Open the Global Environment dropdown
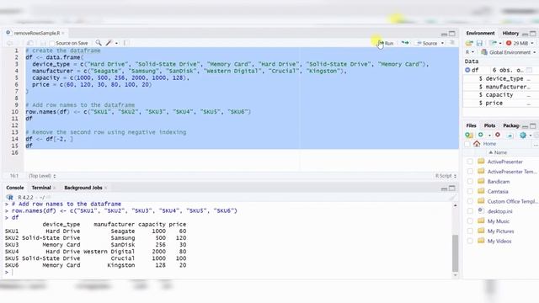This screenshot has height=303, width=539. 509,52
